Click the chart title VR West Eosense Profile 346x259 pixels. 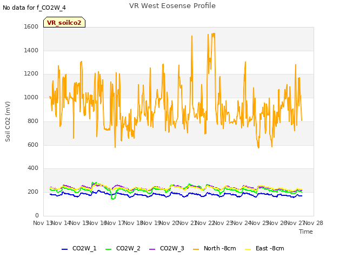pyautogui.click(x=172, y=6)
